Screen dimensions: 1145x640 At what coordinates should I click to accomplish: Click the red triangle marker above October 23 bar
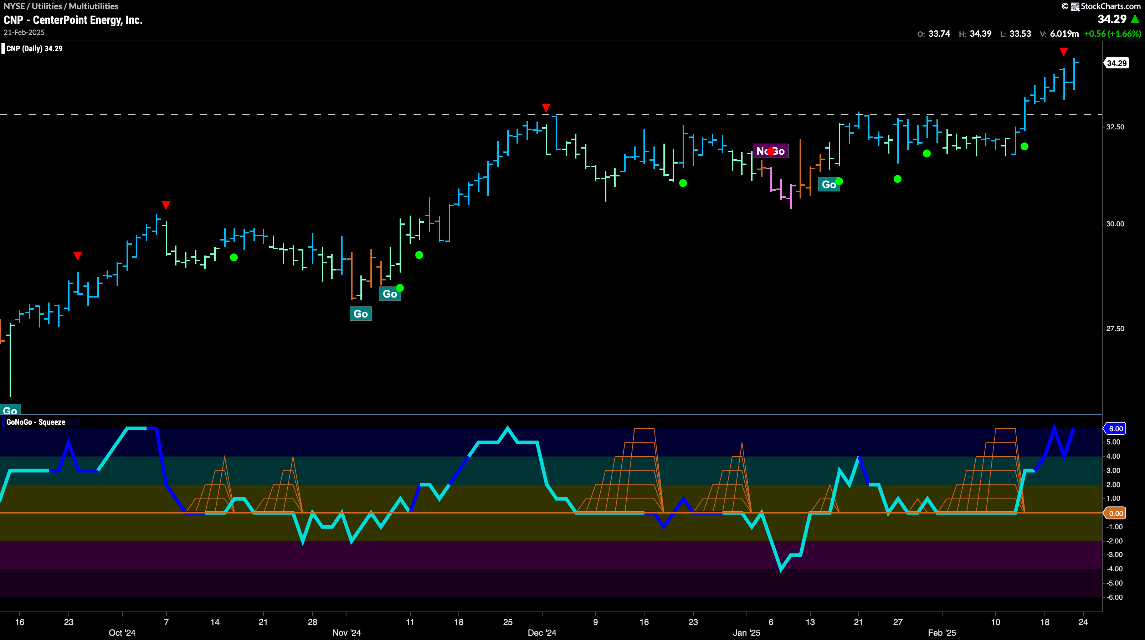(x=77, y=256)
